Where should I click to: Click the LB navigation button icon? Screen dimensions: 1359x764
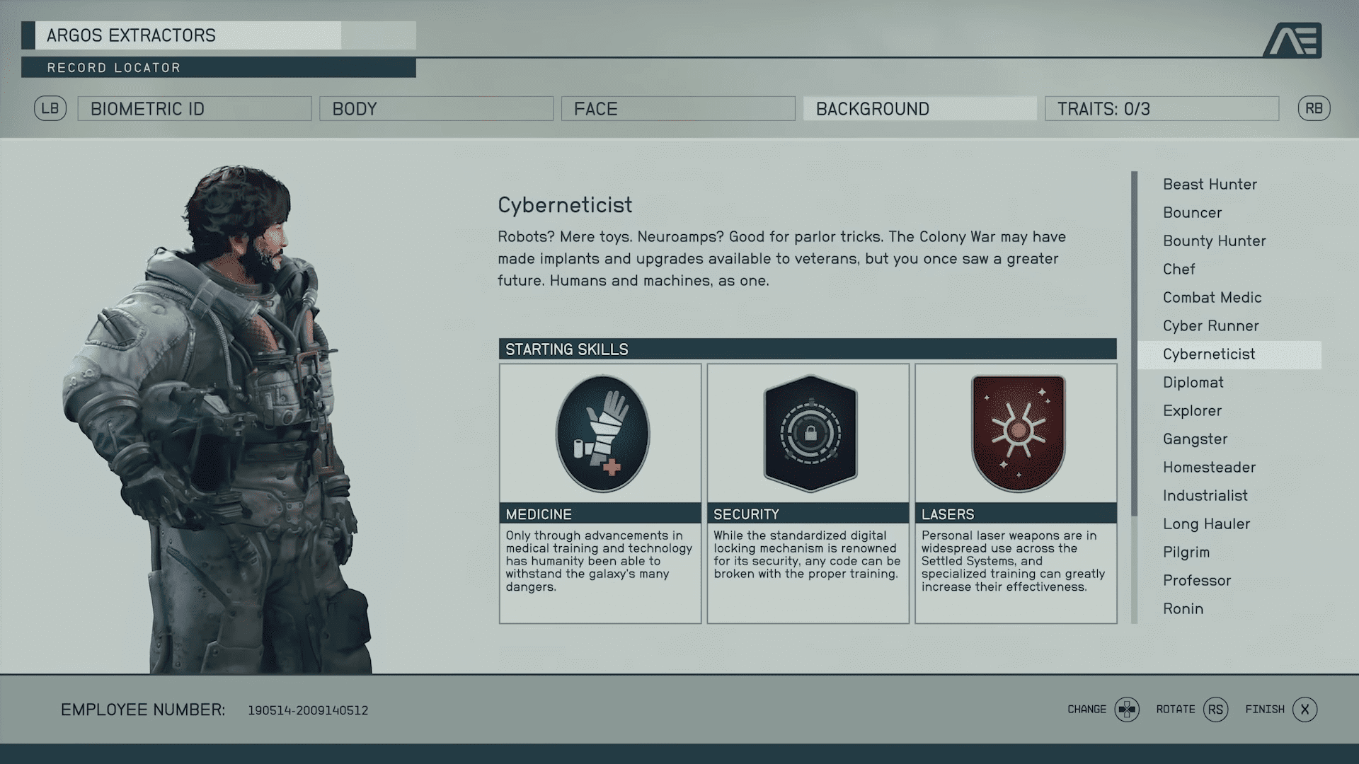pyautogui.click(x=49, y=109)
